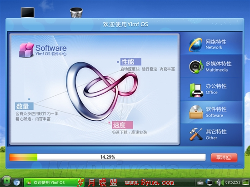Click the pink Software center cube icon
250x187 pixels.
pyautogui.click(x=27, y=50)
